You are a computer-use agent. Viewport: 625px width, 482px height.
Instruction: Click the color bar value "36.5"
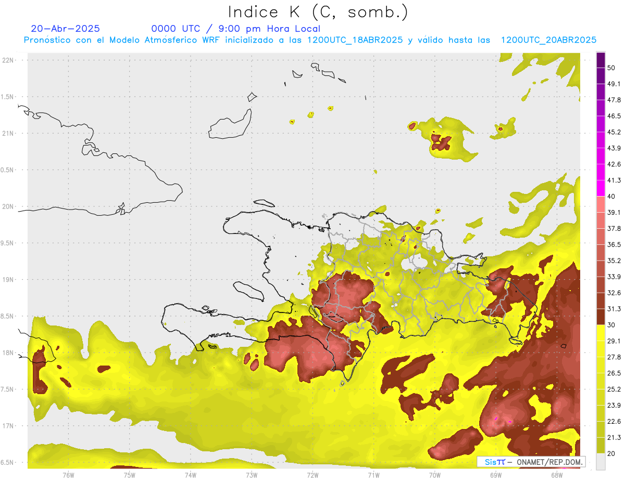click(614, 244)
